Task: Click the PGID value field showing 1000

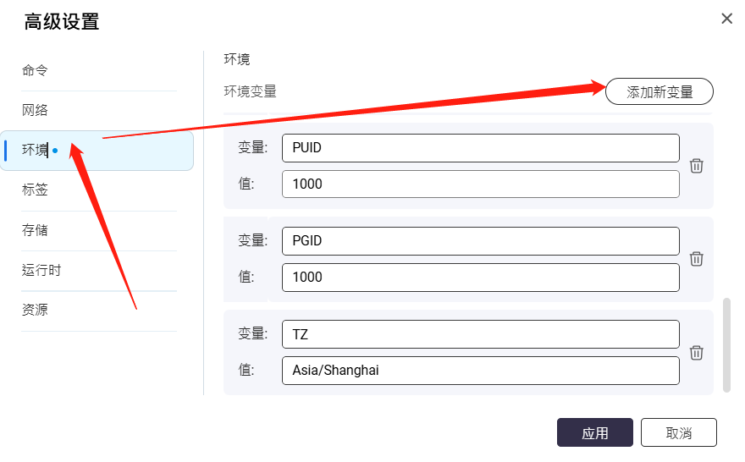Action: 480,278
